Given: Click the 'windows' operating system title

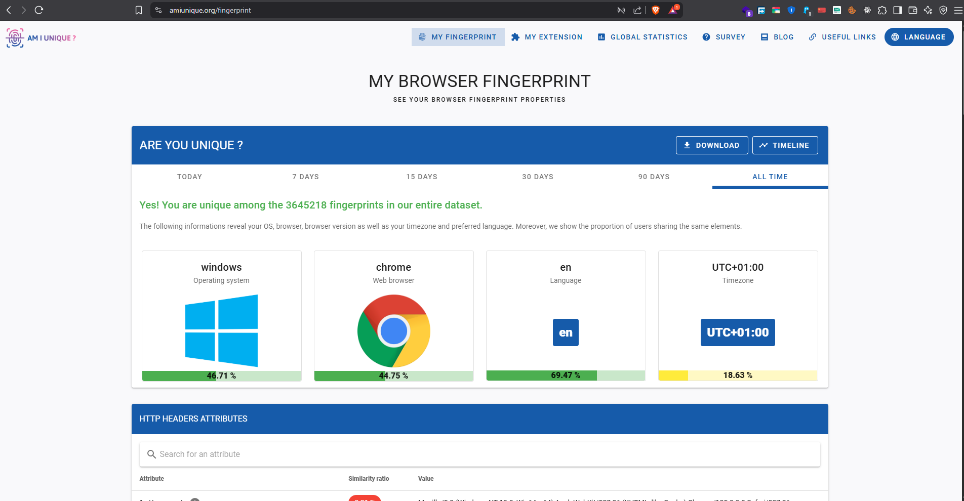Looking at the screenshot, I should point(221,267).
